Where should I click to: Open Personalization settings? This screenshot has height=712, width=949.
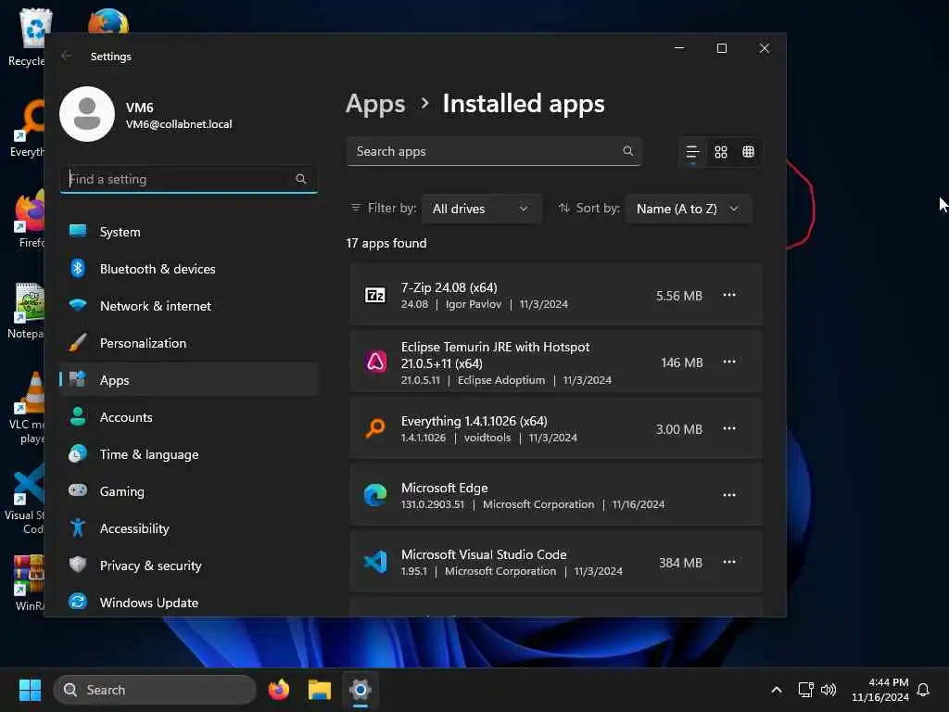(189, 343)
